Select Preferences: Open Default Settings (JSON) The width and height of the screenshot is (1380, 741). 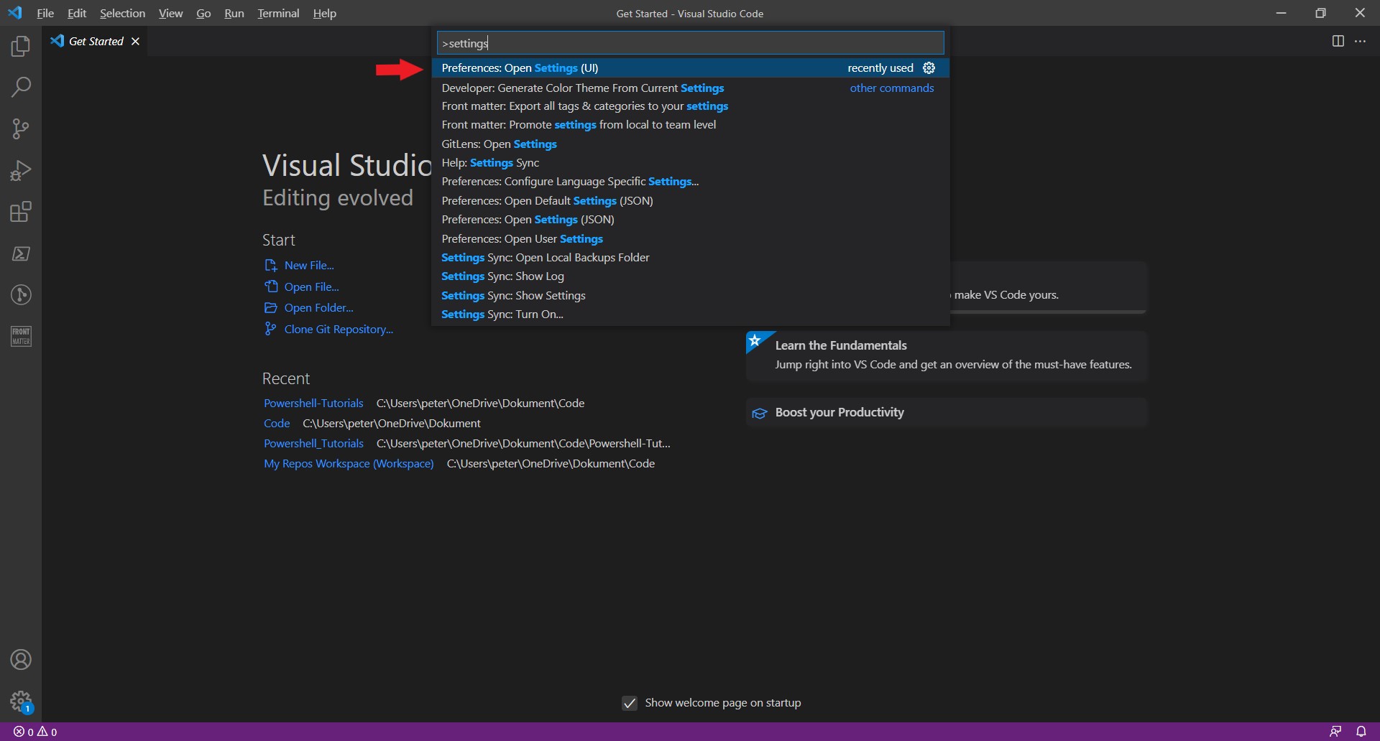tap(690, 200)
